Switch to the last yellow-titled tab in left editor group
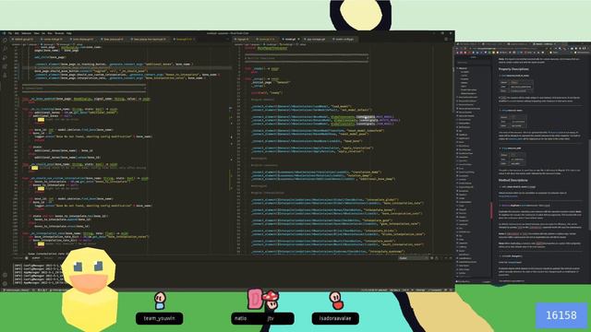Screen dimensions: 591x332 coord(185,39)
